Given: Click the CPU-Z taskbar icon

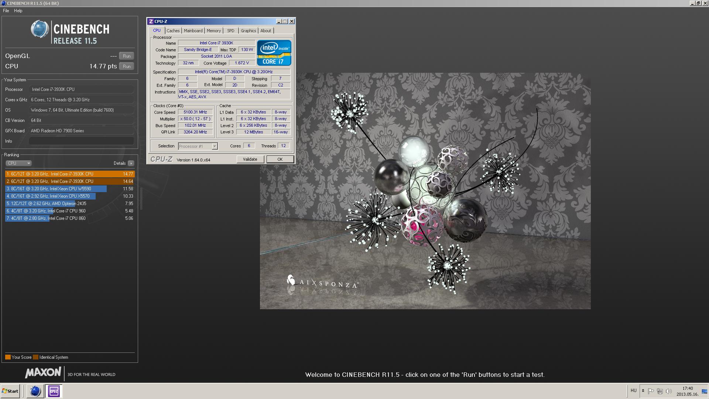Looking at the screenshot, I should point(54,391).
